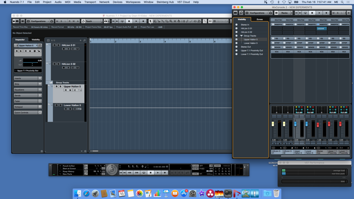
Task: Open the Steinberg Hub menu
Action: point(165,2)
